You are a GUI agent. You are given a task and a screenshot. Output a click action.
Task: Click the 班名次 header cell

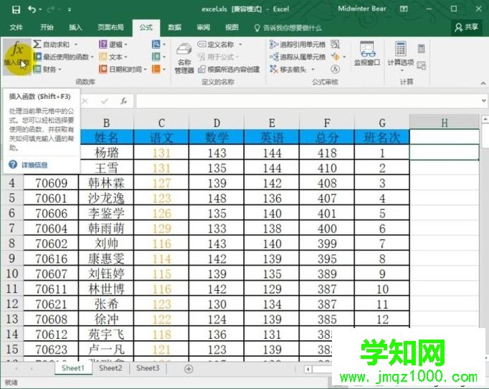click(381, 137)
